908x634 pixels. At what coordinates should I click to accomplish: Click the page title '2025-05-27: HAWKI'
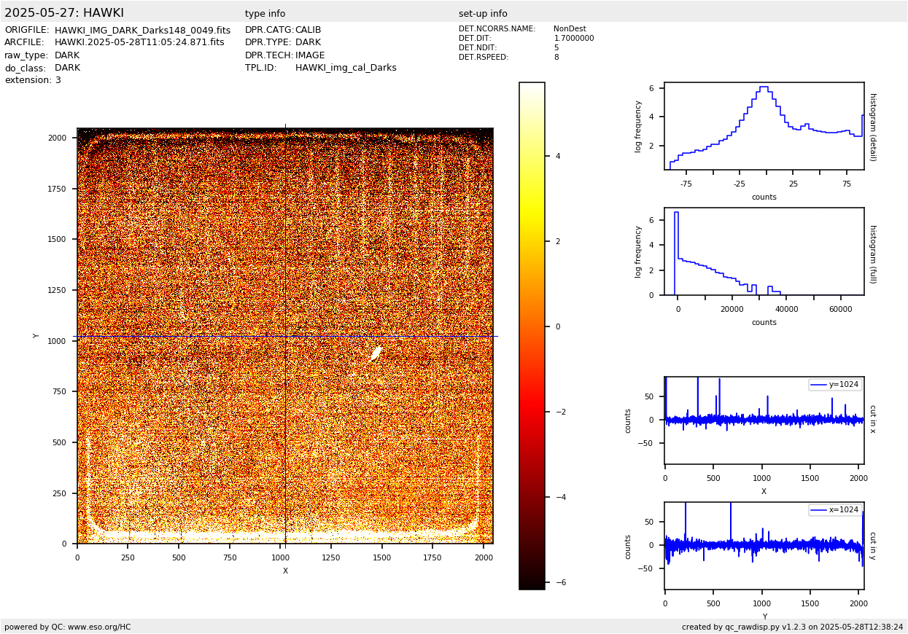(x=64, y=13)
